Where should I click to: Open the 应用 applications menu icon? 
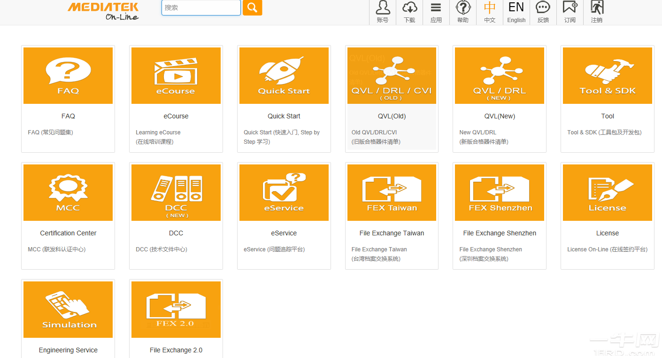click(436, 12)
